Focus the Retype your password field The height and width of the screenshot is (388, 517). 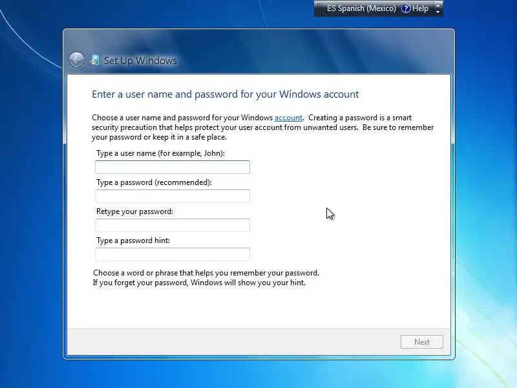click(173, 225)
